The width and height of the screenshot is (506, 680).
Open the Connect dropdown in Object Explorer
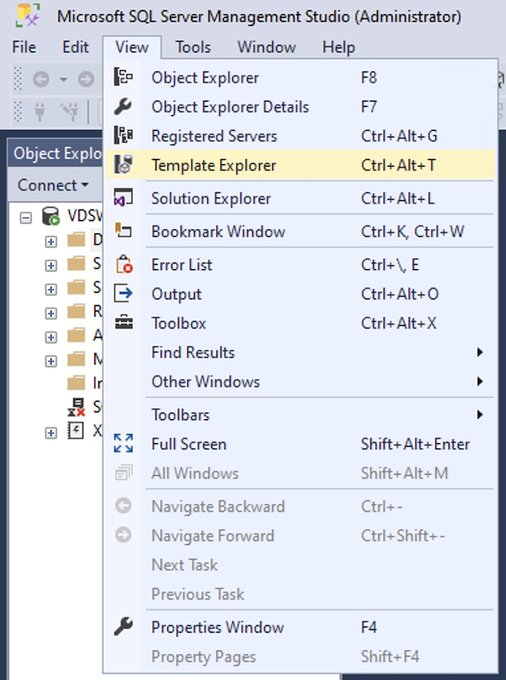coord(52,185)
